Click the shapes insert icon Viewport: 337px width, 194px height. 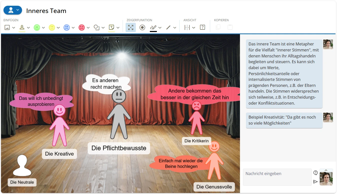97,27
